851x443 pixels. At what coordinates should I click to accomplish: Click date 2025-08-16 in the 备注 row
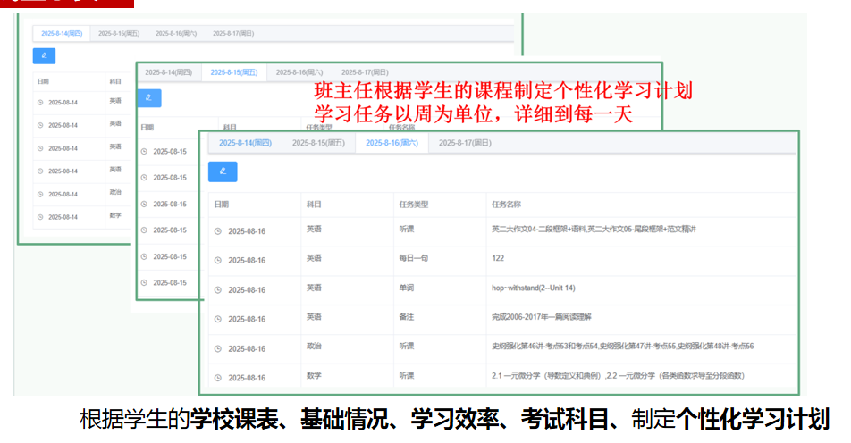click(247, 320)
